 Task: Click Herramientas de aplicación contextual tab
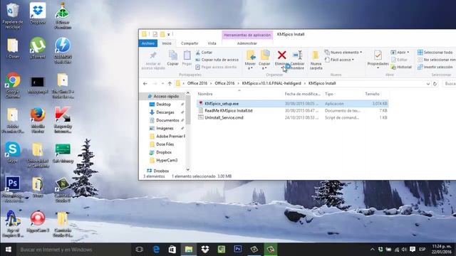tap(247, 35)
